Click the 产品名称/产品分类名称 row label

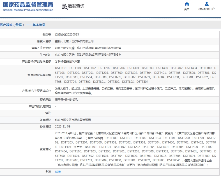pyautogui.click(x=36, y=62)
